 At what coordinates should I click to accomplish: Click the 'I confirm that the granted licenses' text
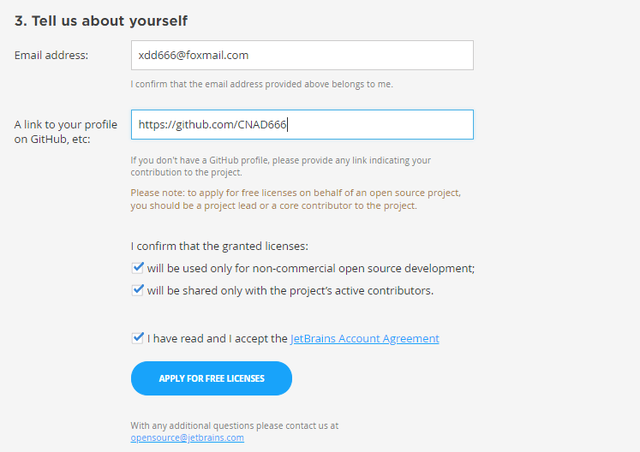pyautogui.click(x=219, y=246)
